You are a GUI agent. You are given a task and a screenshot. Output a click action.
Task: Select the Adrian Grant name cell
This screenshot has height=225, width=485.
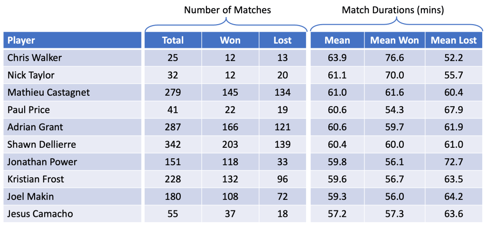[x=35, y=127]
